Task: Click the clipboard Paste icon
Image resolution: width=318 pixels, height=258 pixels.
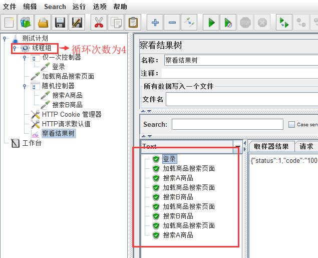Action: (133, 23)
